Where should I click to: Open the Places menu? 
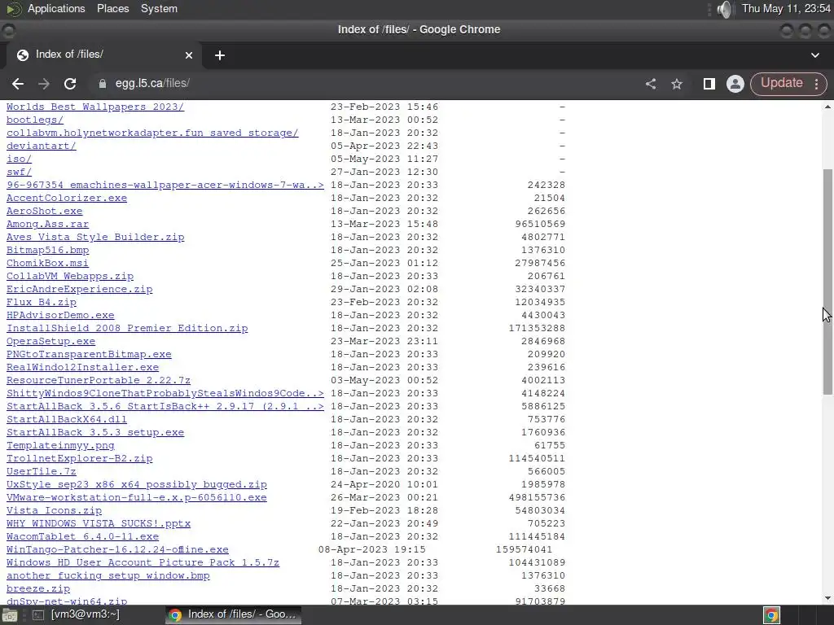click(112, 8)
